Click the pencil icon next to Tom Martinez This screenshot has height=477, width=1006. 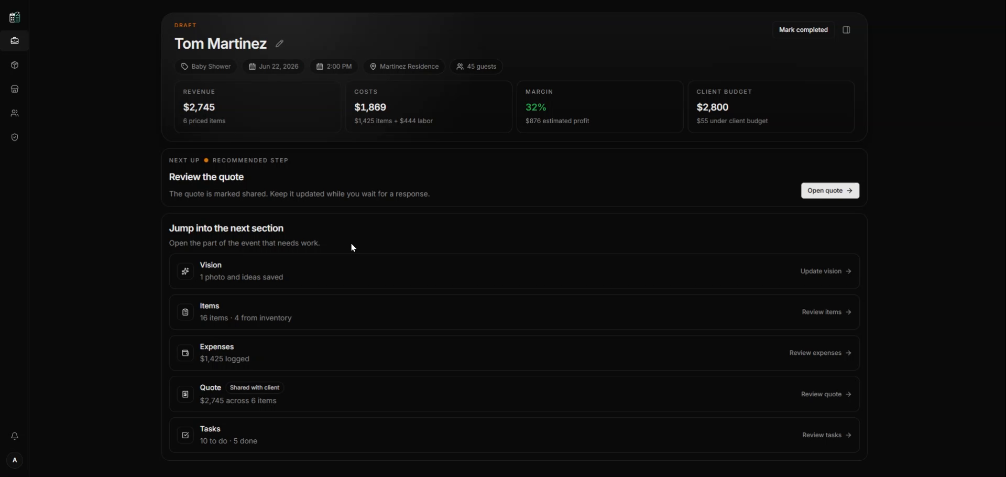280,44
